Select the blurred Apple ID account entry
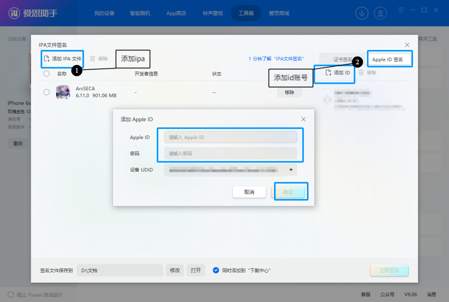Screen dimensions: 449x302 tap(363, 100)
